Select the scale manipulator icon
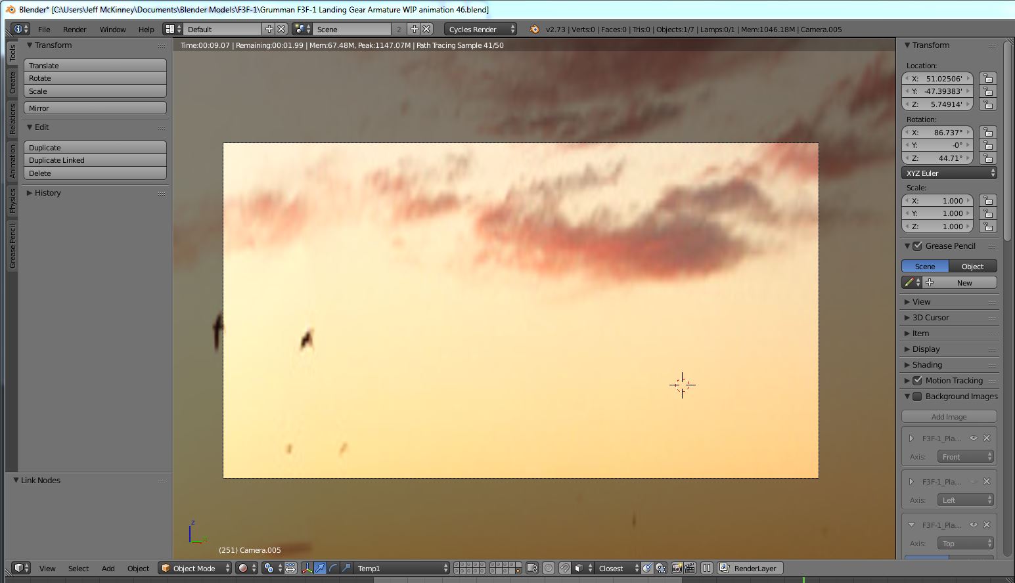1015x583 pixels. [346, 569]
